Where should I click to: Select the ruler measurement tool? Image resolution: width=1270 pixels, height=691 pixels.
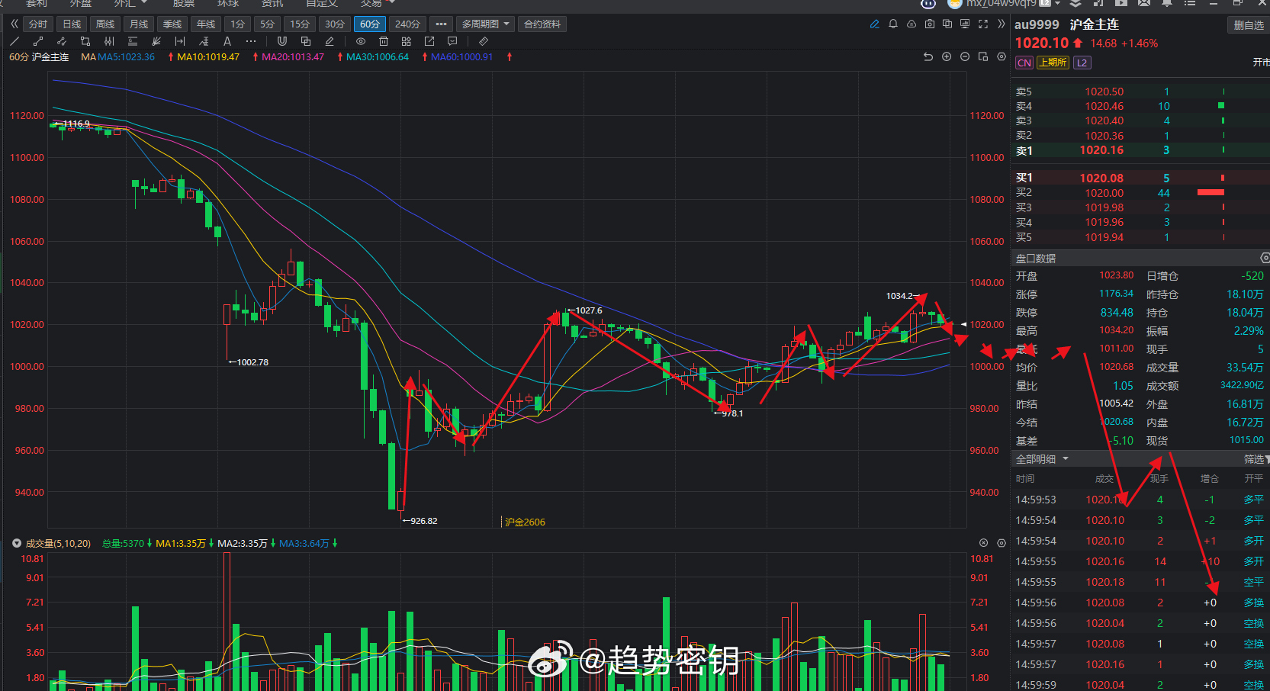tap(483, 41)
